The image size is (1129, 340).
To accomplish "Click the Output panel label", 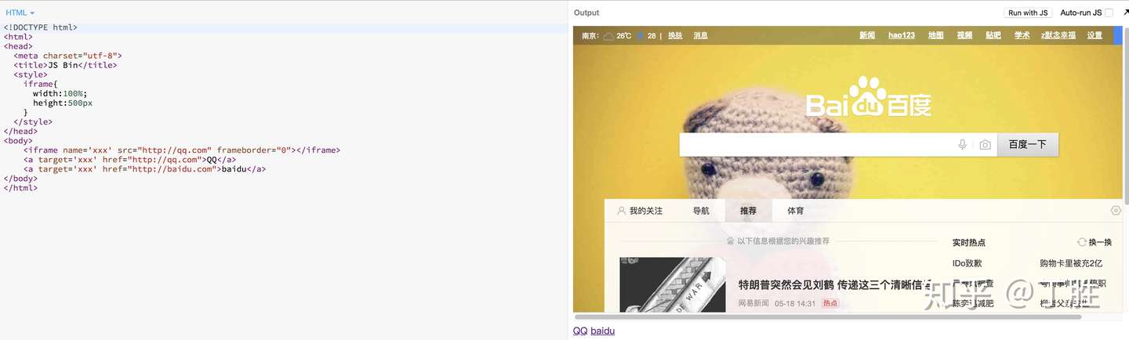I will (x=586, y=13).
